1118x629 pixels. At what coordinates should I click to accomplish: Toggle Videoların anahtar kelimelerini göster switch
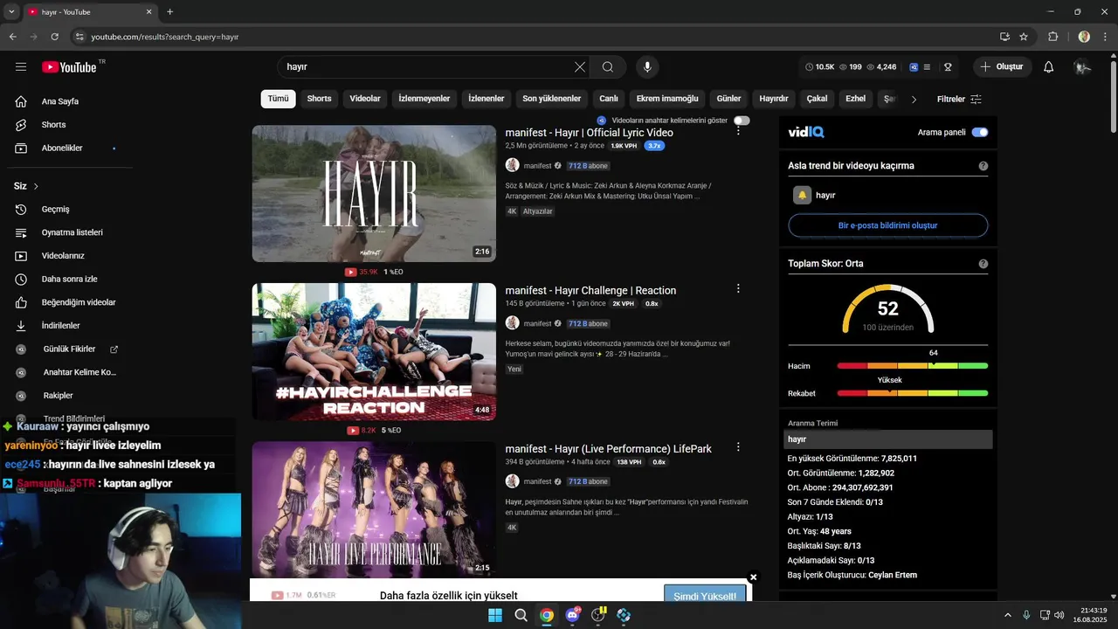click(x=742, y=121)
